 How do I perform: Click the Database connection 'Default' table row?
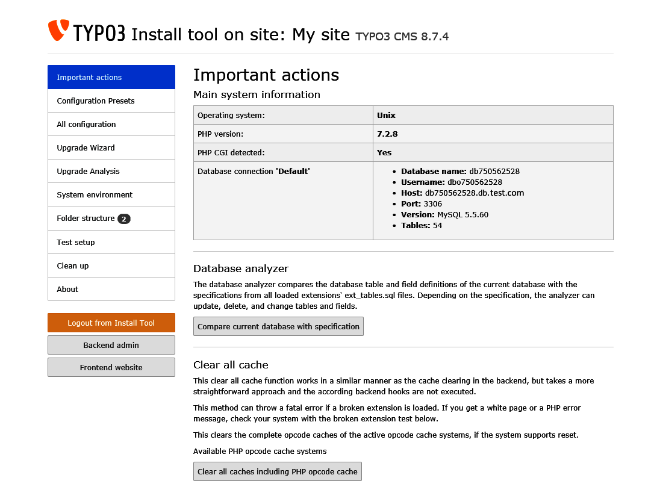click(x=283, y=171)
